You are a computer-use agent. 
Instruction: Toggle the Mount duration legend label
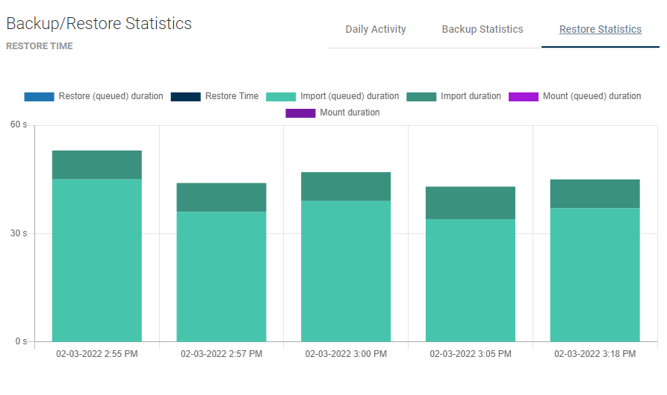pyautogui.click(x=350, y=113)
